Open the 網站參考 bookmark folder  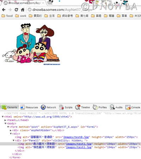[65, 16]
